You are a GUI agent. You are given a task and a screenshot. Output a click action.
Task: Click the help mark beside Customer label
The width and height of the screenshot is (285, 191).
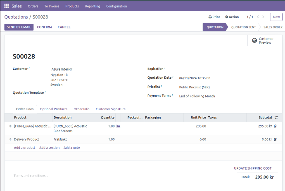click(29, 68)
